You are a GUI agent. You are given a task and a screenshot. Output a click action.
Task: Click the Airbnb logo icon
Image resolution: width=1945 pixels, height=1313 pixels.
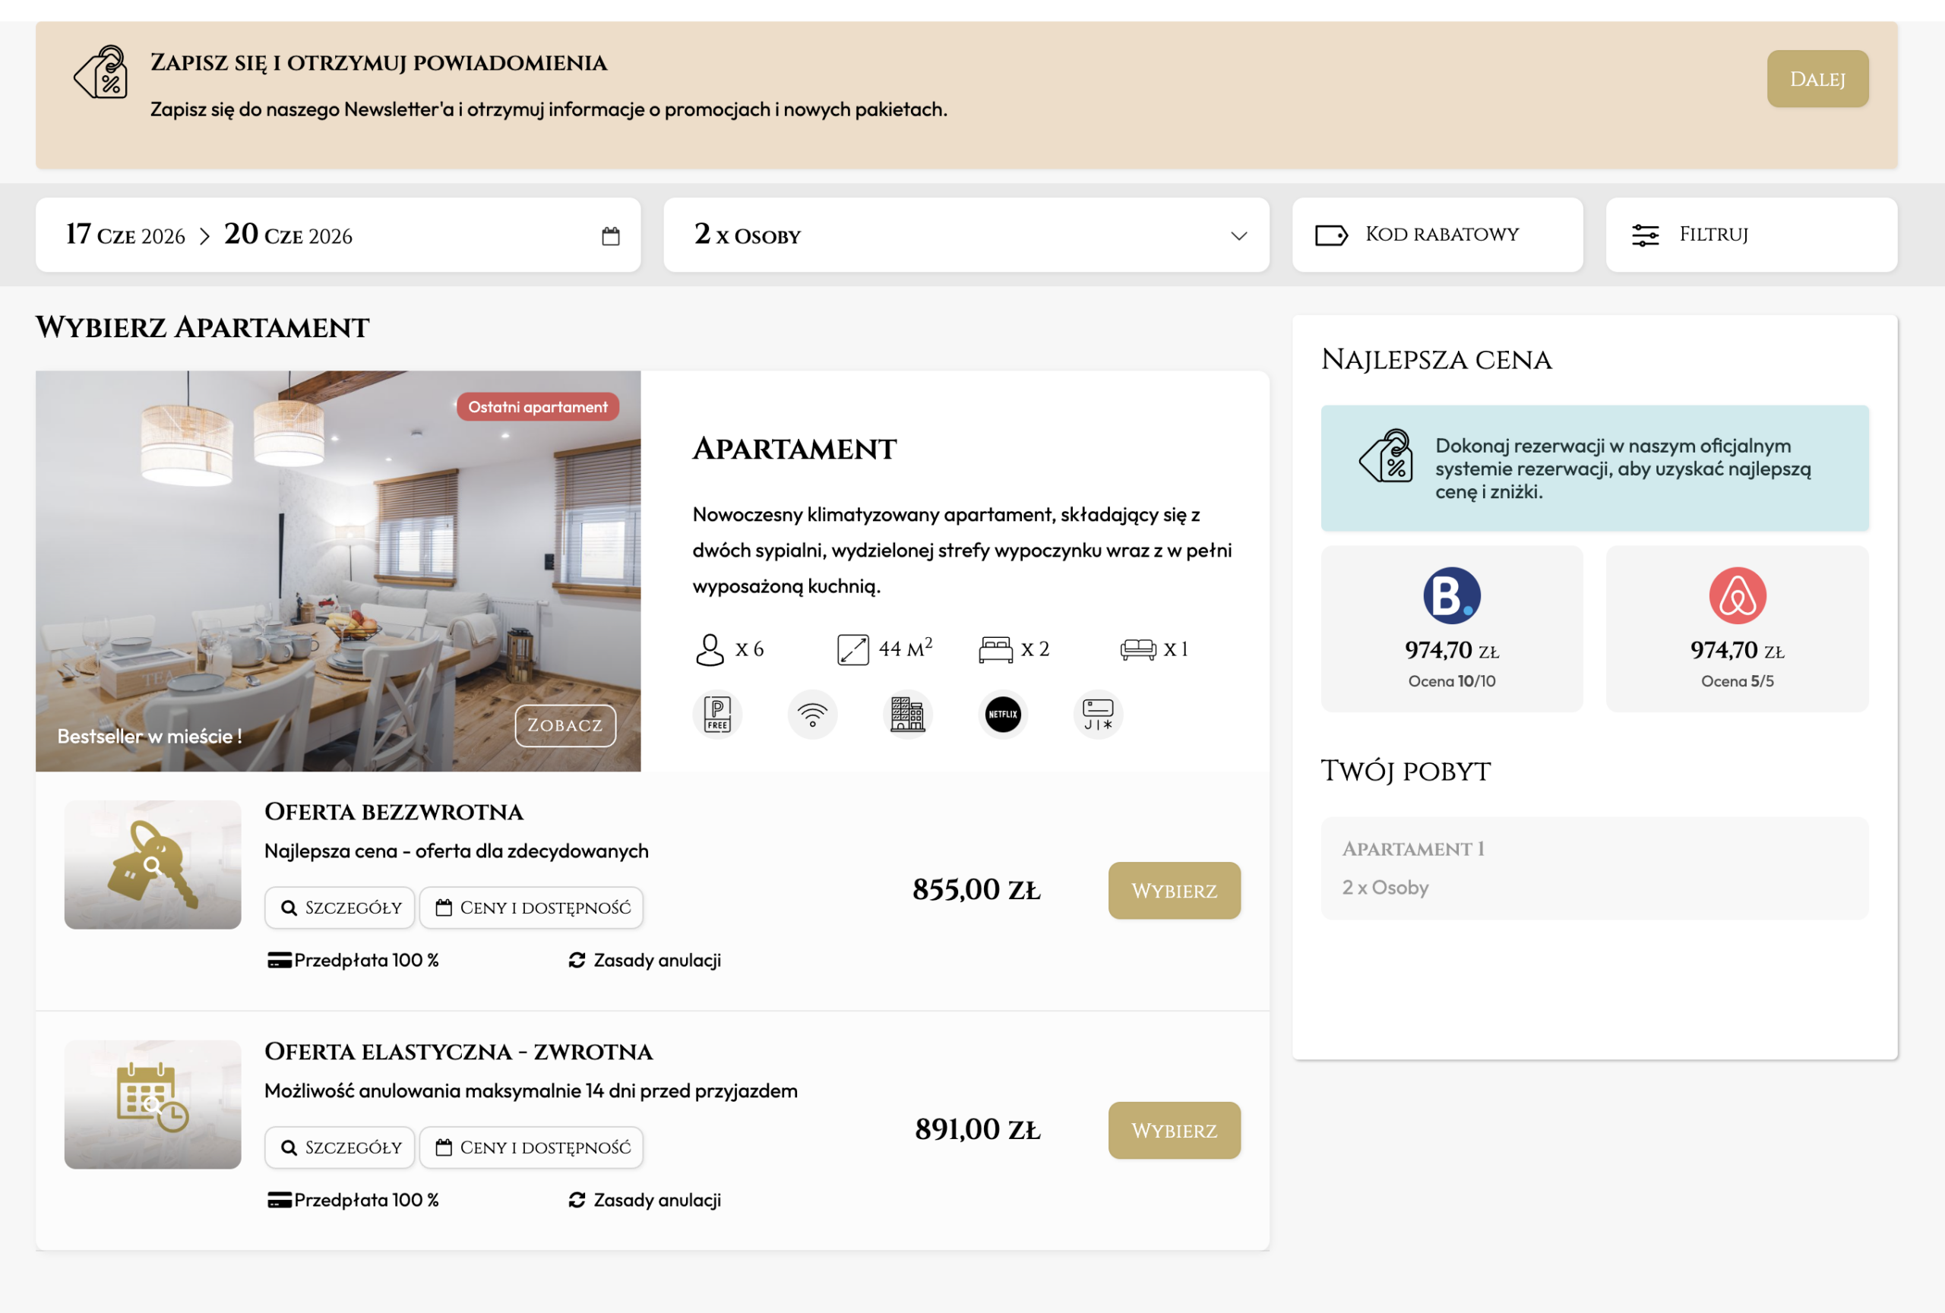click(1737, 595)
